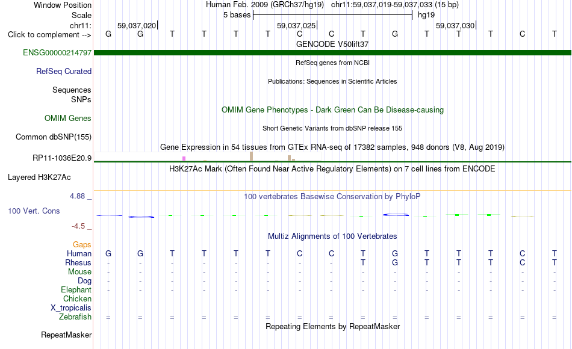Image resolution: width=572 pixels, height=349 pixels.
Task: Click '100 vertebrates Basewise Conservation by PhyloP' title
Action: pyautogui.click(x=332, y=197)
